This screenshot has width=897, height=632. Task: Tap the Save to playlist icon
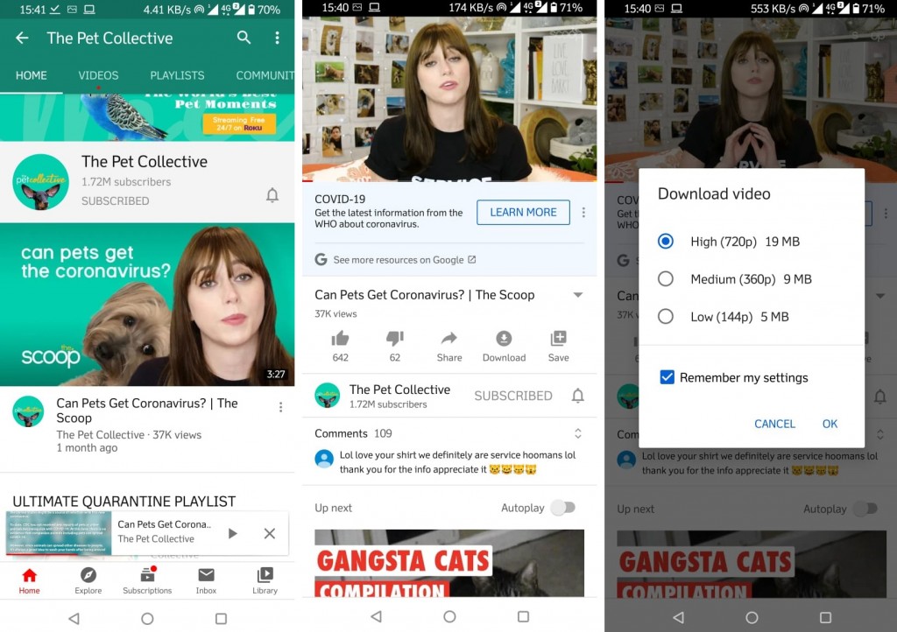[558, 339]
